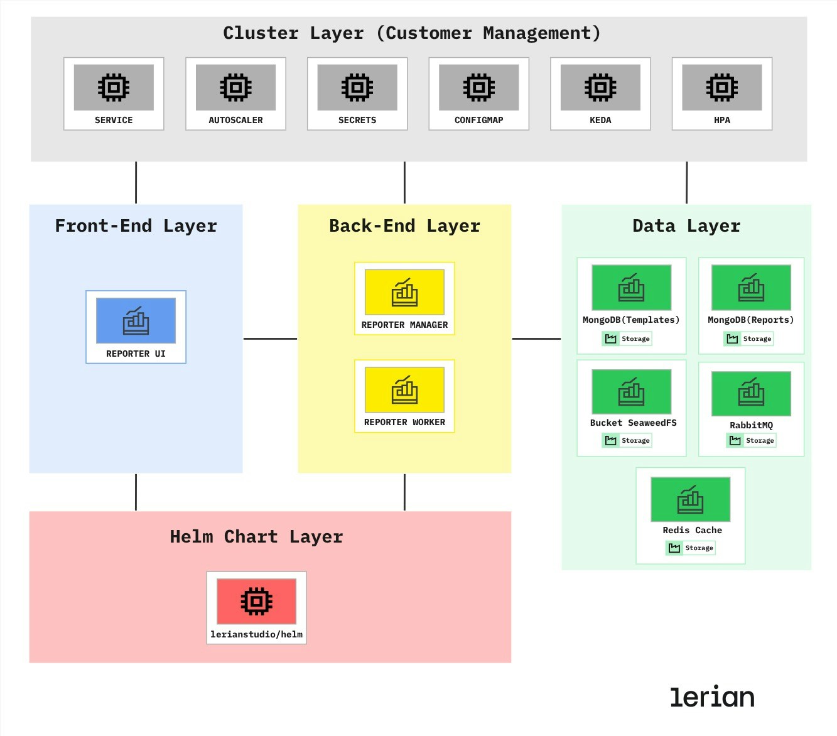Click the CONFIGMAP chip icon
Screen dimensions: 837x736
(x=478, y=87)
